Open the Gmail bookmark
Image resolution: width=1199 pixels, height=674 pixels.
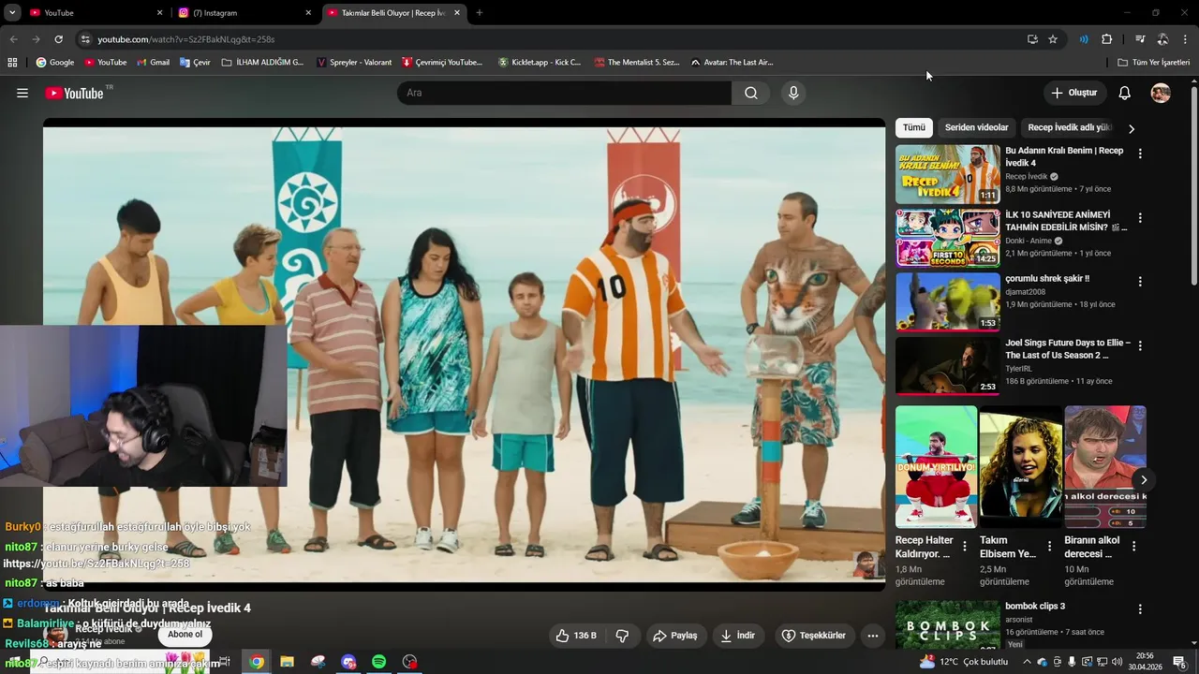tap(154, 62)
